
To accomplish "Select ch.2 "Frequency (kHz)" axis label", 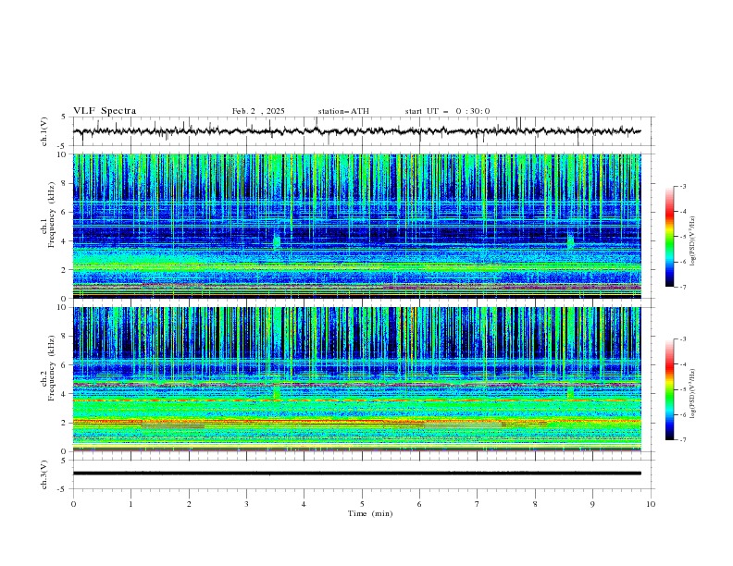I will [x=52, y=368].
